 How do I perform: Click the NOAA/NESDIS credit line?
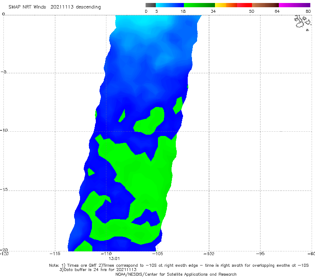click(176, 274)
